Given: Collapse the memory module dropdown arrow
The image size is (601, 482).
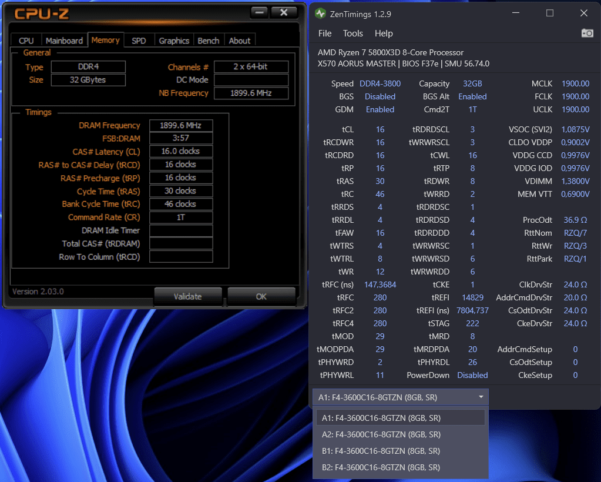Looking at the screenshot, I should coord(481,397).
